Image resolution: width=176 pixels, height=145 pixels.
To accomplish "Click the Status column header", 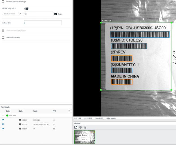I will [8, 111].
